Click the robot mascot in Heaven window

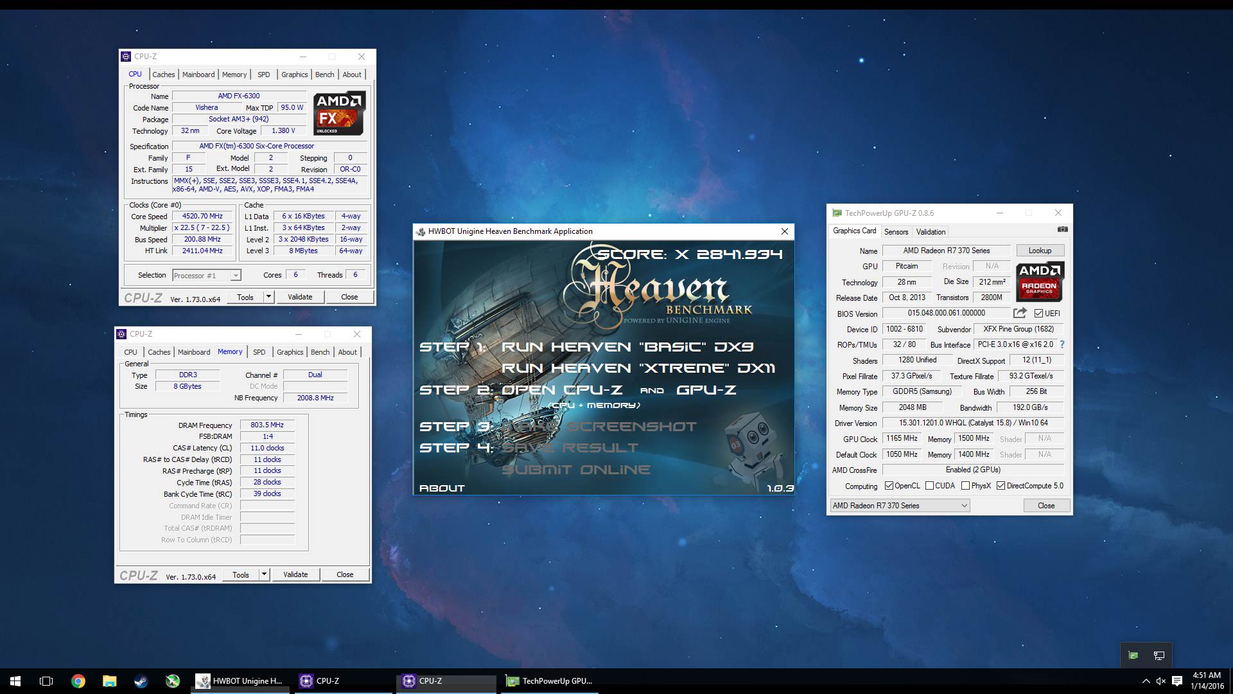click(753, 454)
